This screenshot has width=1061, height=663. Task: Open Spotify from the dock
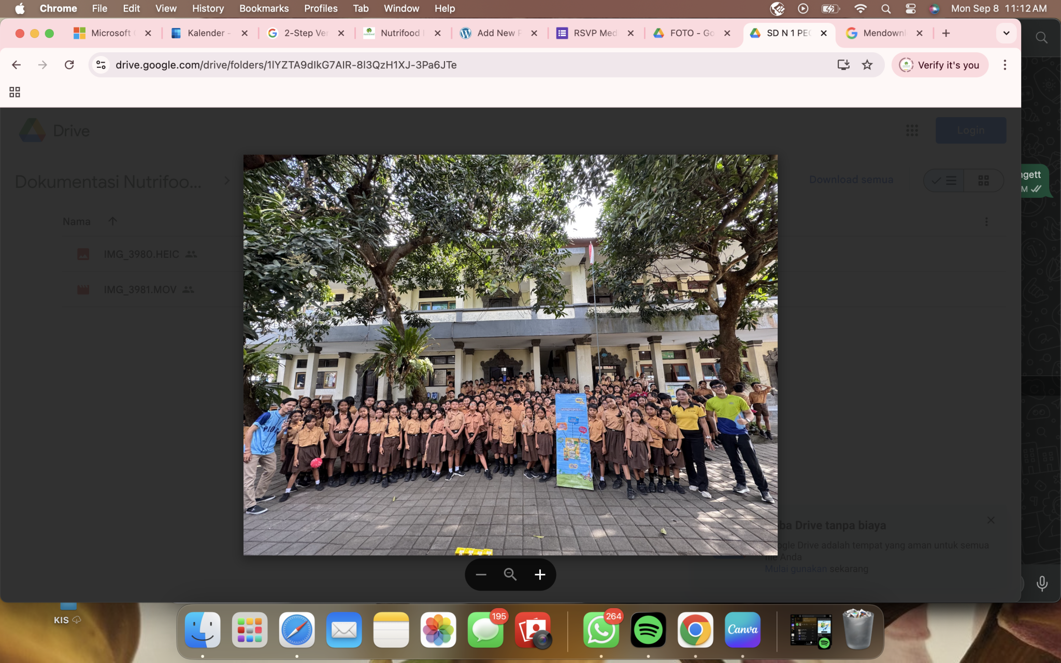648,630
